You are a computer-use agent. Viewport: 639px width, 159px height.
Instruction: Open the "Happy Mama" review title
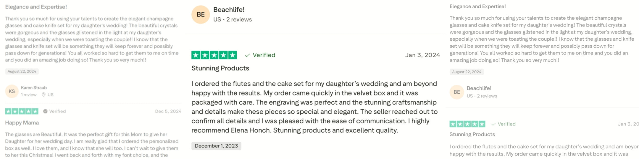point(22,123)
